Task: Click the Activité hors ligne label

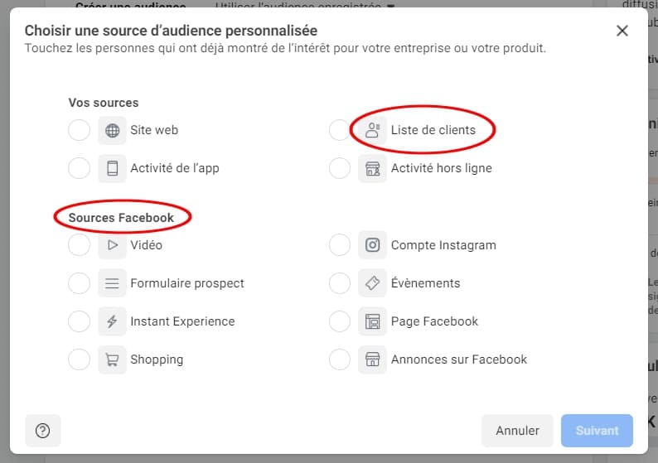Action: pyautogui.click(x=441, y=168)
